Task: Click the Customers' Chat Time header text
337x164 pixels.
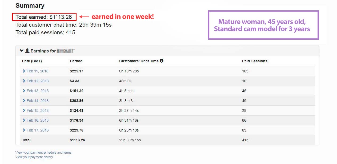Action: pos(139,61)
